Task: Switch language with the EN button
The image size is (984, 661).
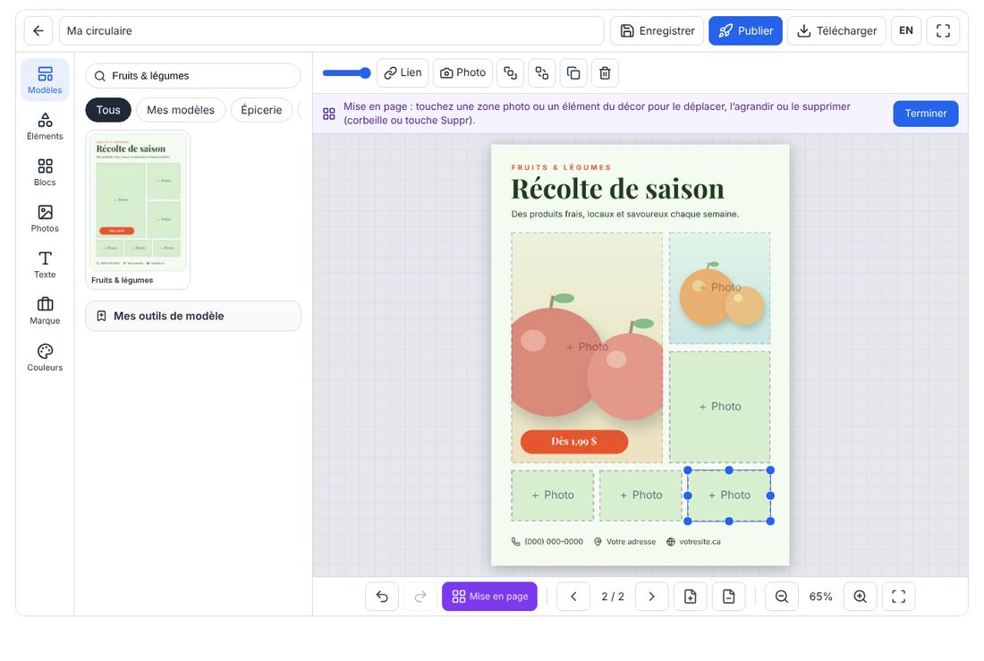Action: click(x=906, y=30)
